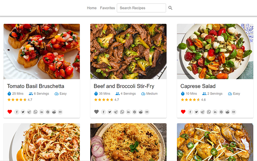The height and width of the screenshot is (161, 257).
Task: Share Caprese Salad via Telegram
Action: coord(202,112)
